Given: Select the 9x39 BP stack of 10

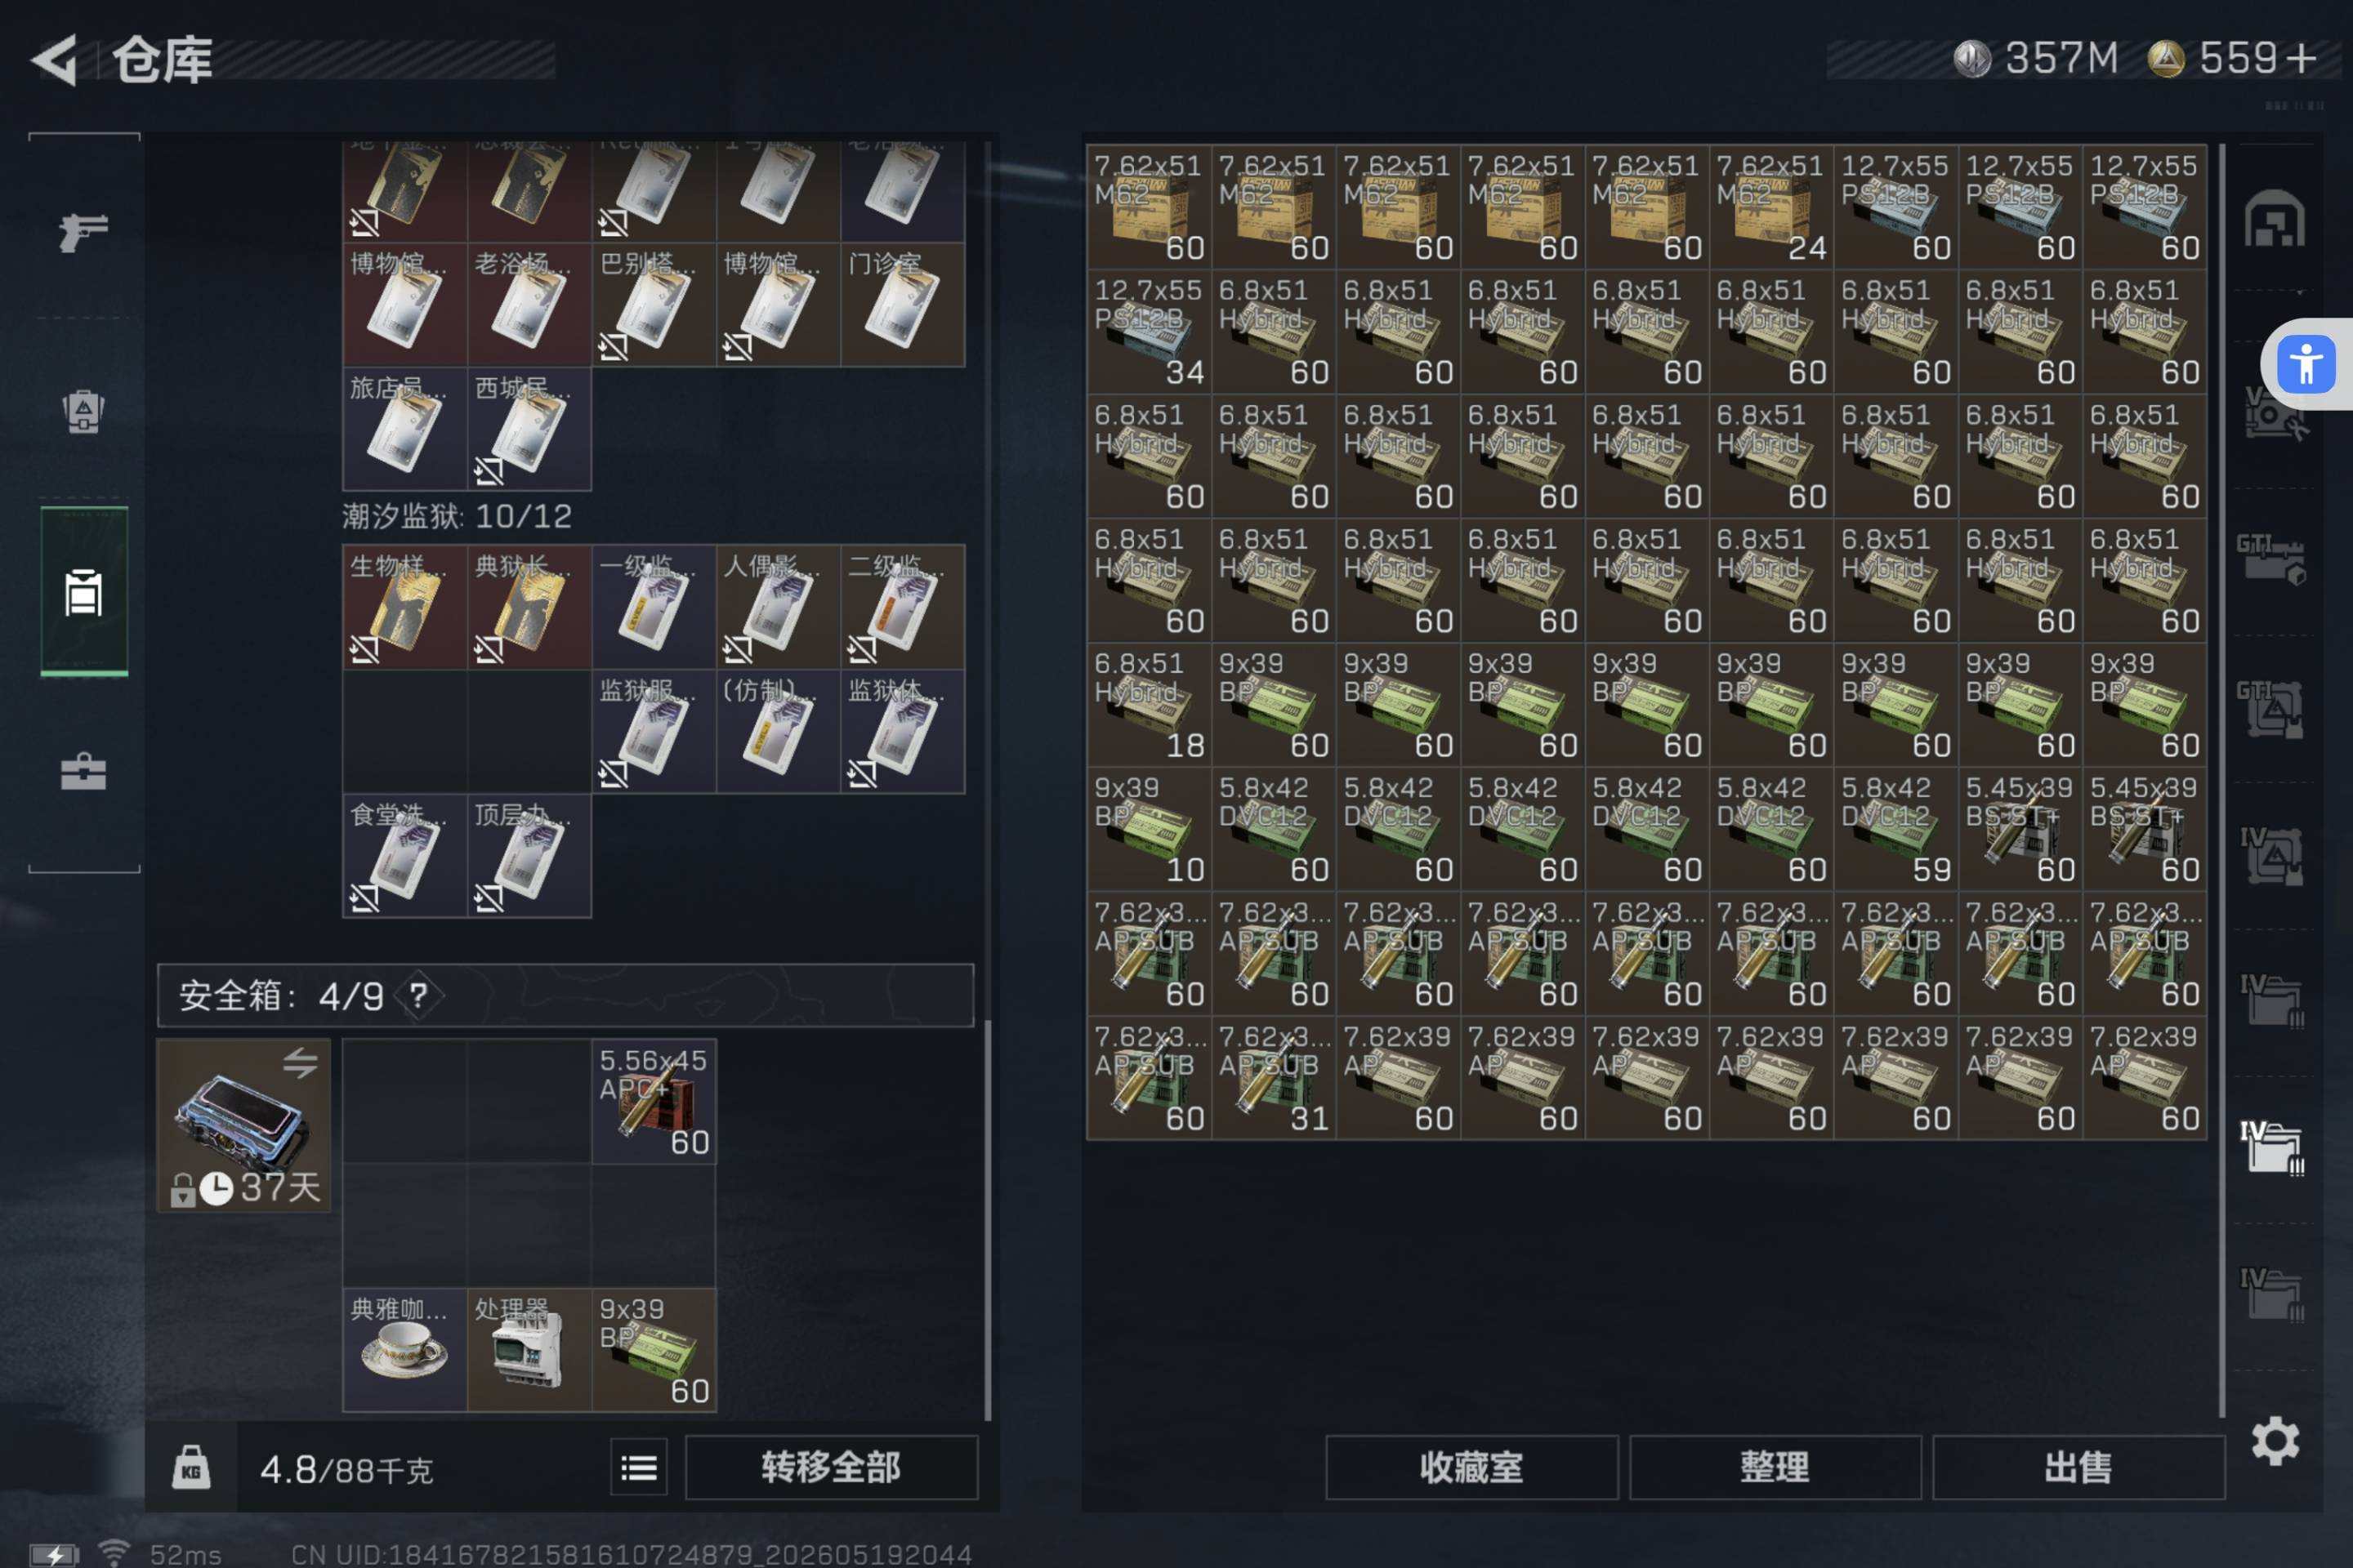Looking at the screenshot, I should coord(1149,829).
